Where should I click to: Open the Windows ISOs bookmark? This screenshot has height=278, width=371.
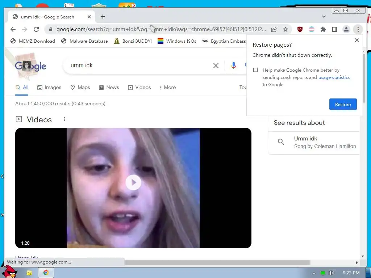pyautogui.click(x=177, y=41)
